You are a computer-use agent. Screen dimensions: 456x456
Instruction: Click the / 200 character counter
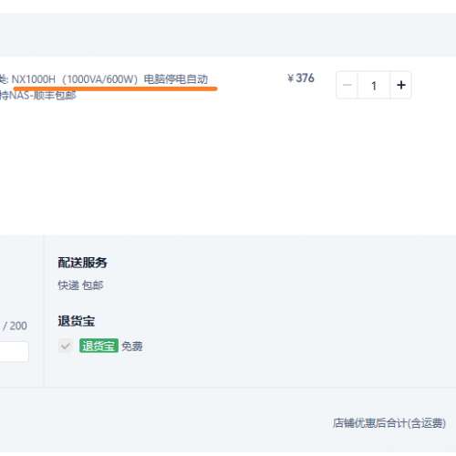tap(15, 326)
